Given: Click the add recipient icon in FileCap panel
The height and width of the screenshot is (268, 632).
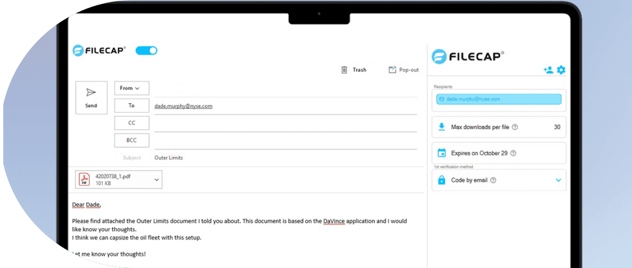Looking at the screenshot, I should 548,70.
